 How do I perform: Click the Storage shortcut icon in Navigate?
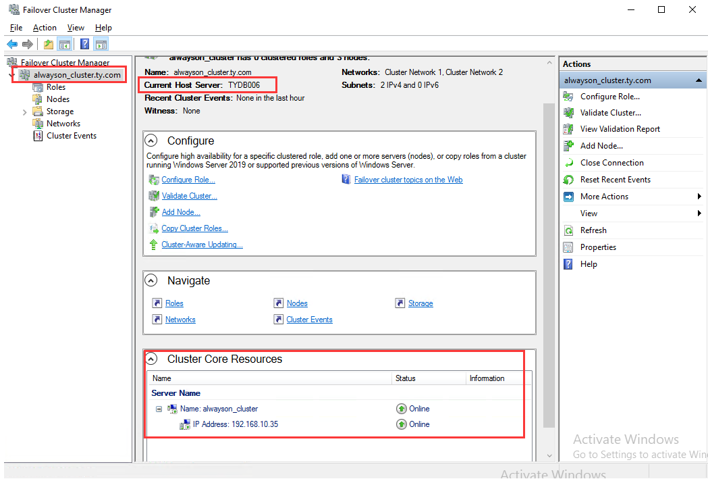click(x=400, y=303)
